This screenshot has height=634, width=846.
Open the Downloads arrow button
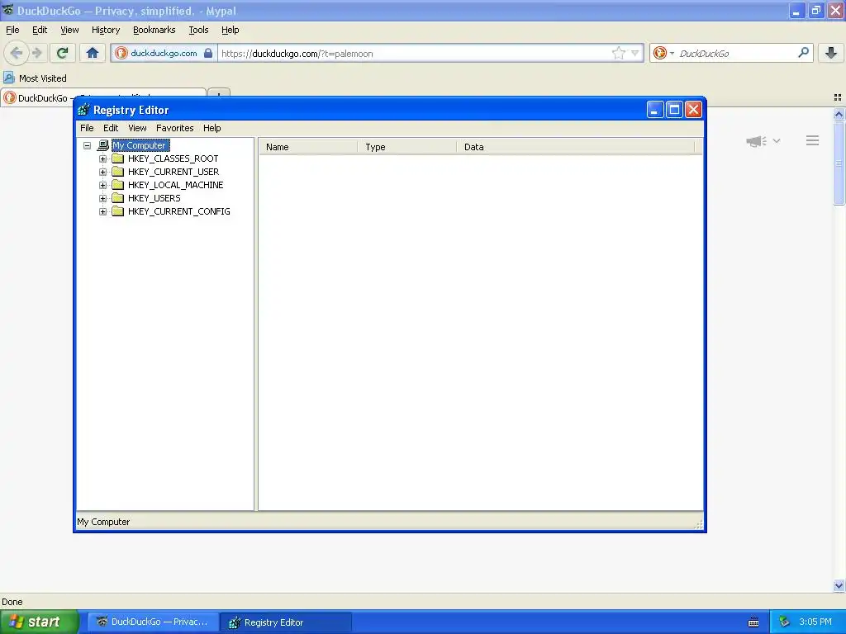pos(831,53)
